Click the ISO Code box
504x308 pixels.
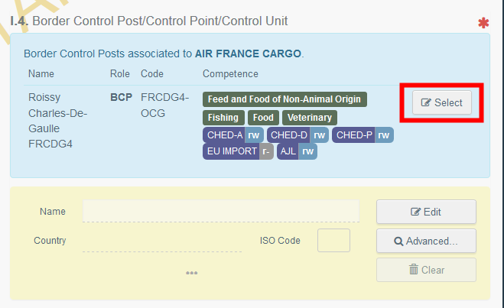[333, 240]
